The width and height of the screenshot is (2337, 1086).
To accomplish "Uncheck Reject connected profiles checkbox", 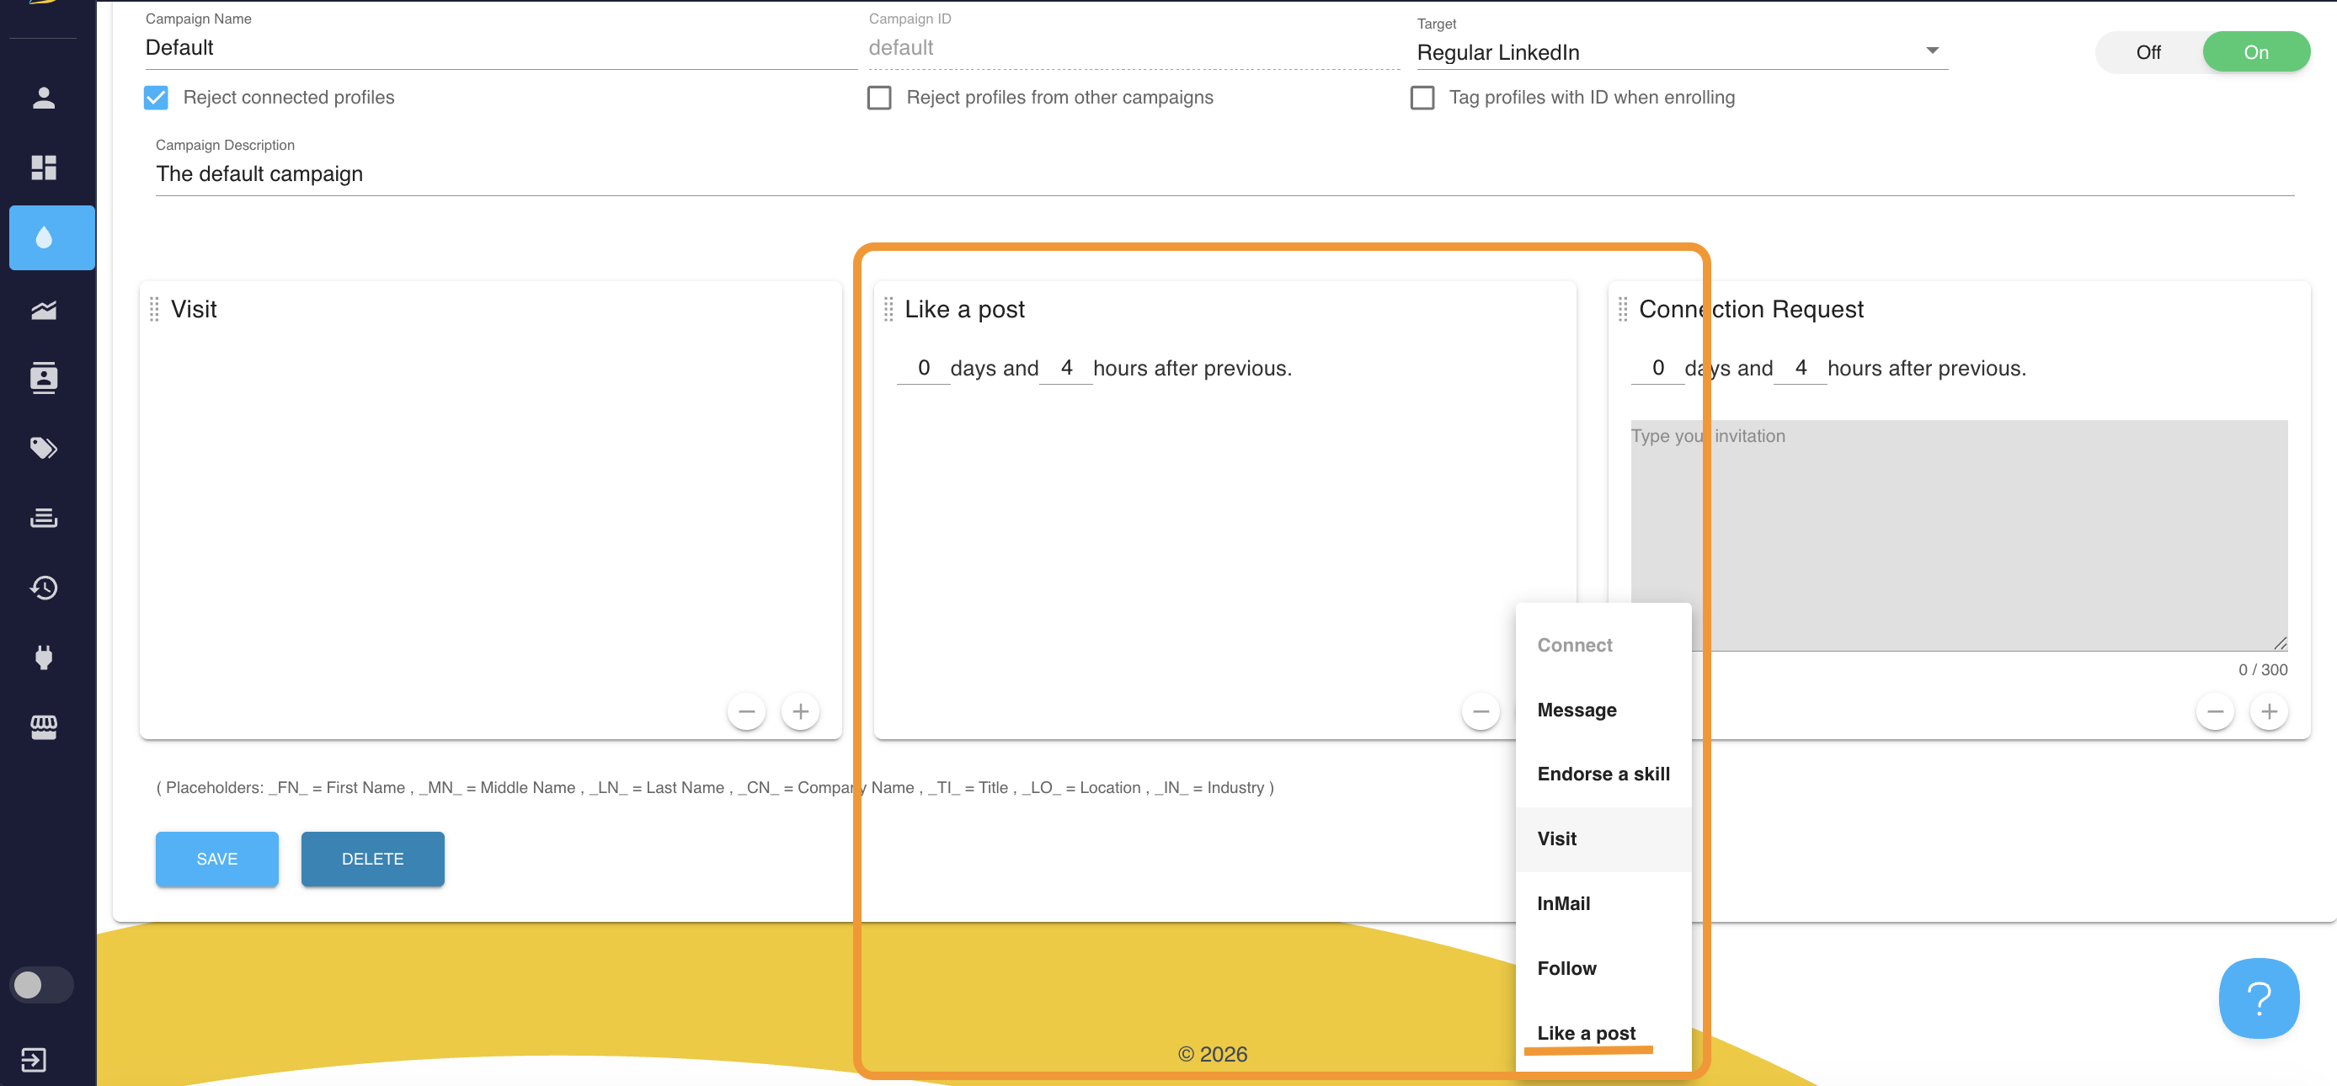I will tap(156, 98).
